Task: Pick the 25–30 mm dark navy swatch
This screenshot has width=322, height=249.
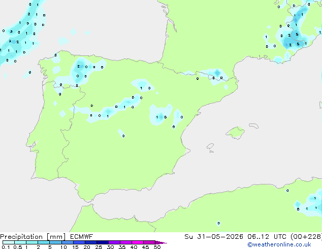Action: [x=102, y=242]
